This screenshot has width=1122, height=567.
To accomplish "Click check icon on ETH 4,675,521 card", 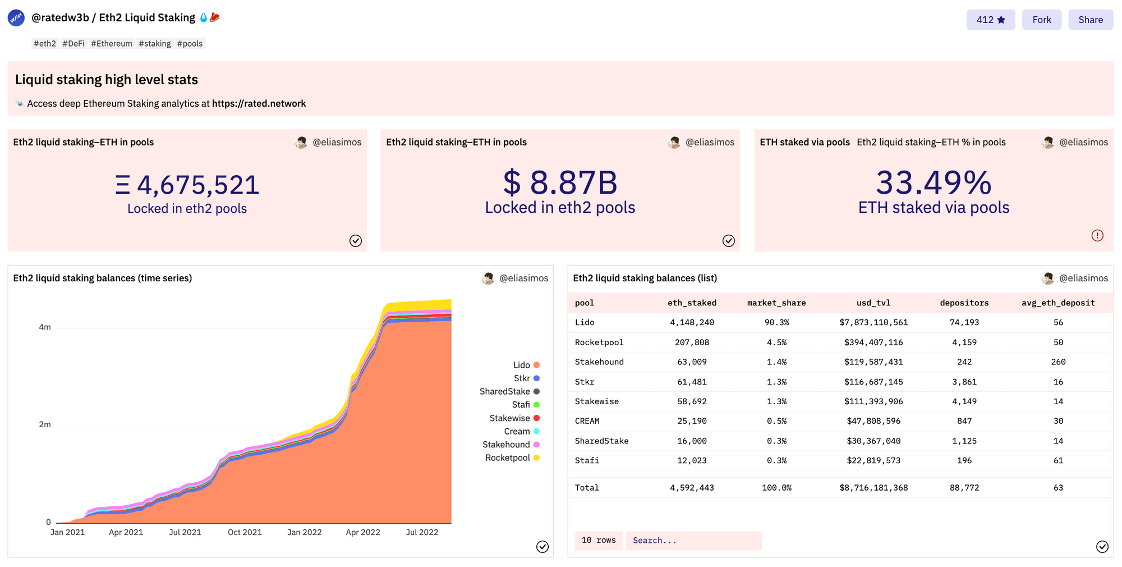I will coord(356,241).
